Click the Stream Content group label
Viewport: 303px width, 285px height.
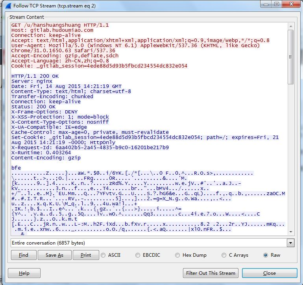tap(27, 17)
